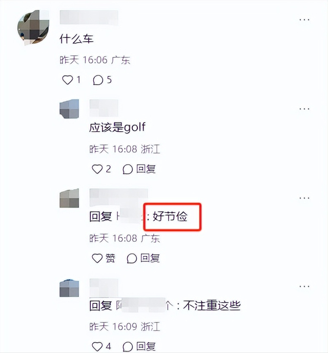Click reply bubble under "好节俭" comment

tap(132, 259)
